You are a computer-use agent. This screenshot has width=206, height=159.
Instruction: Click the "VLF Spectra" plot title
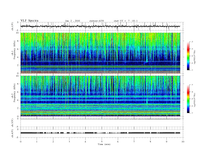click(29, 21)
